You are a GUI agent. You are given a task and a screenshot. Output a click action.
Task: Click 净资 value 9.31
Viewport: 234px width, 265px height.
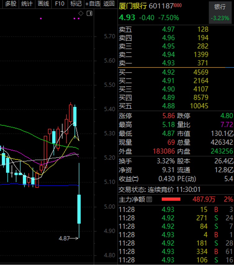point(168,170)
